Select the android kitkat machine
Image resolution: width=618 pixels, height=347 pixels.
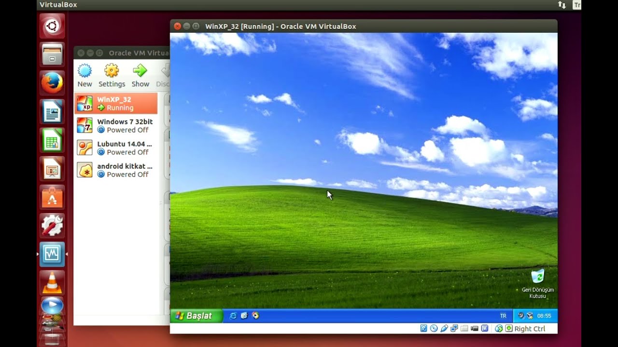coord(116,170)
